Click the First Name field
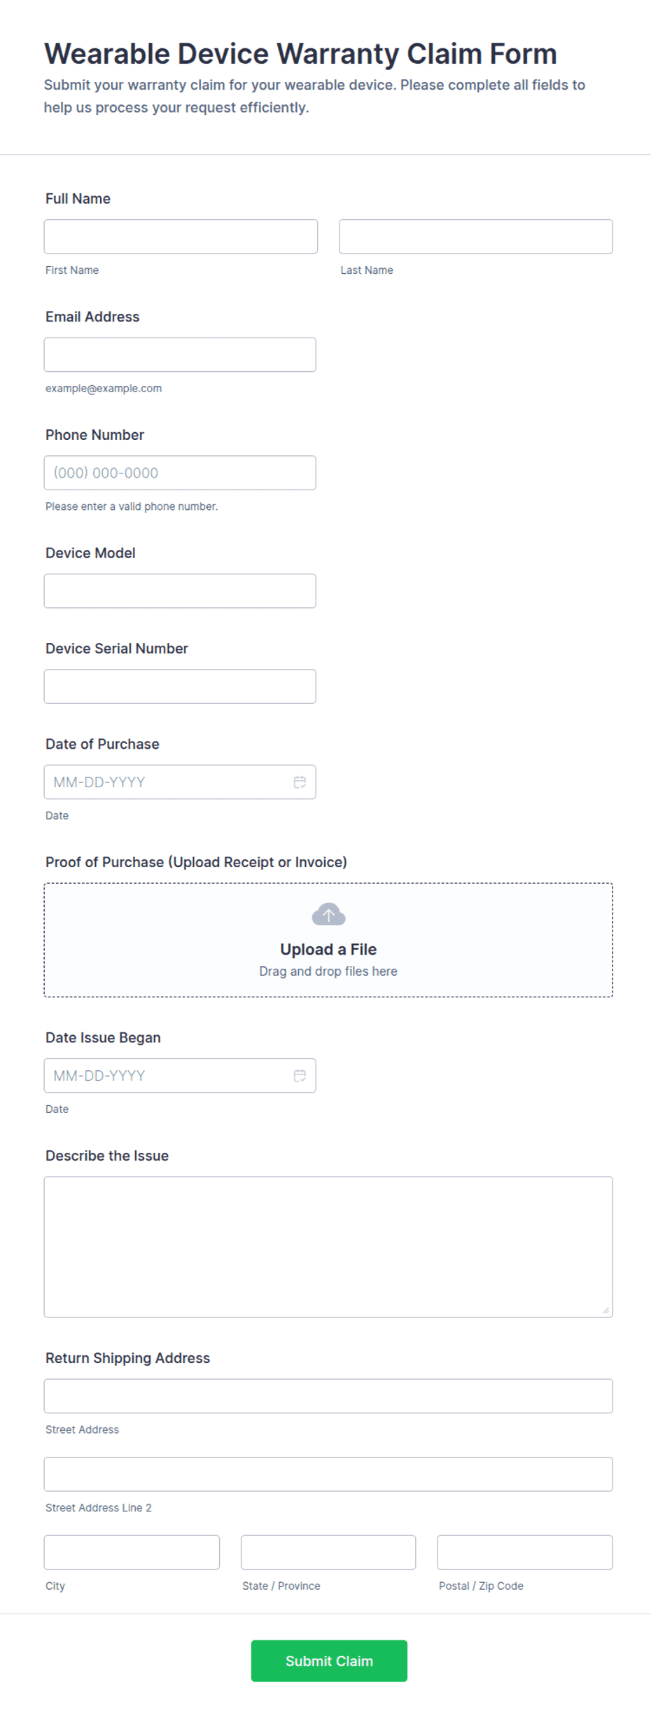This screenshot has width=651, height=1716. tap(181, 237)
